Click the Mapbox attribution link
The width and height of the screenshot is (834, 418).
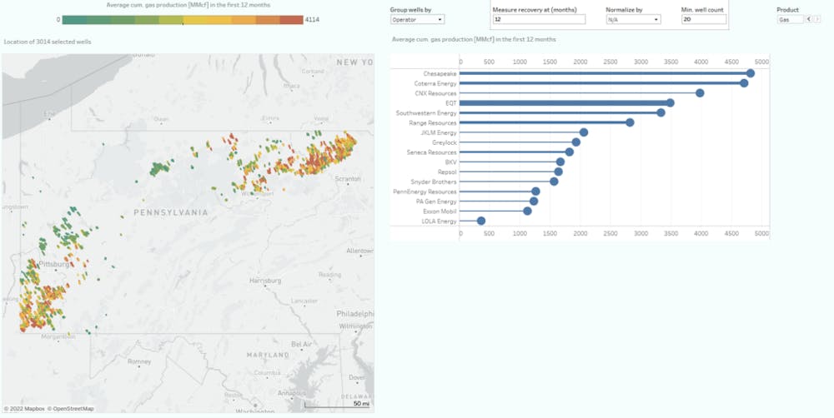24,409
